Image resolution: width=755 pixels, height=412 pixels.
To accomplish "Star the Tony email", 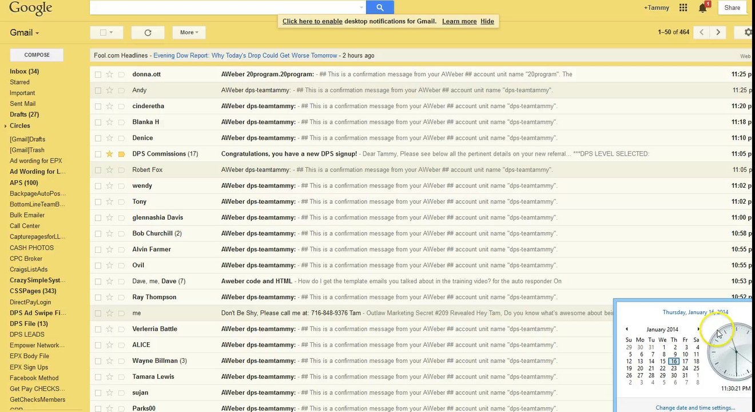I will click(x=109, y=202).
